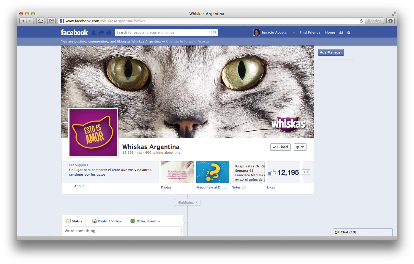Screen dimensions: 414x264
Task: Open the 12,195 Likes box
Action: [283, 172]
